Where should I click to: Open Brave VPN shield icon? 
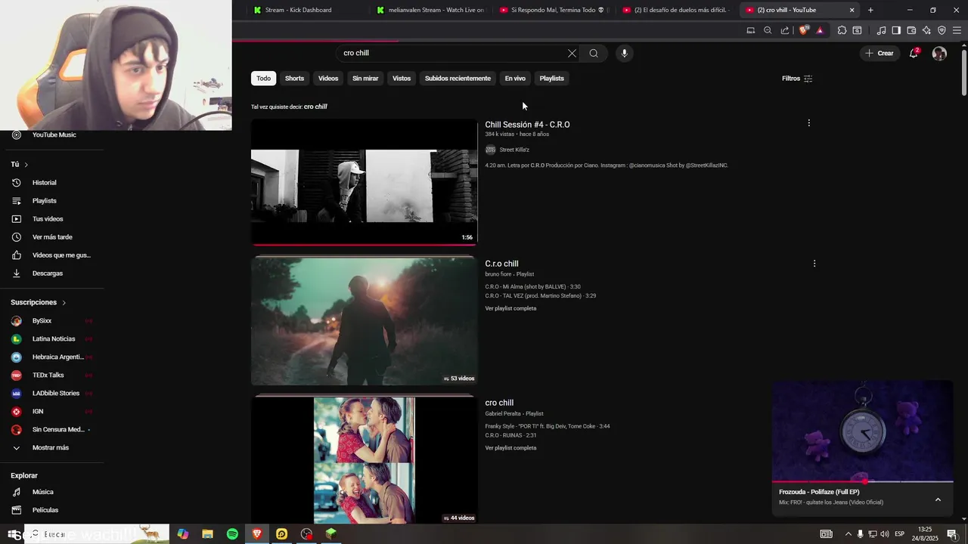pyautogui.click(x=942, y=30)
